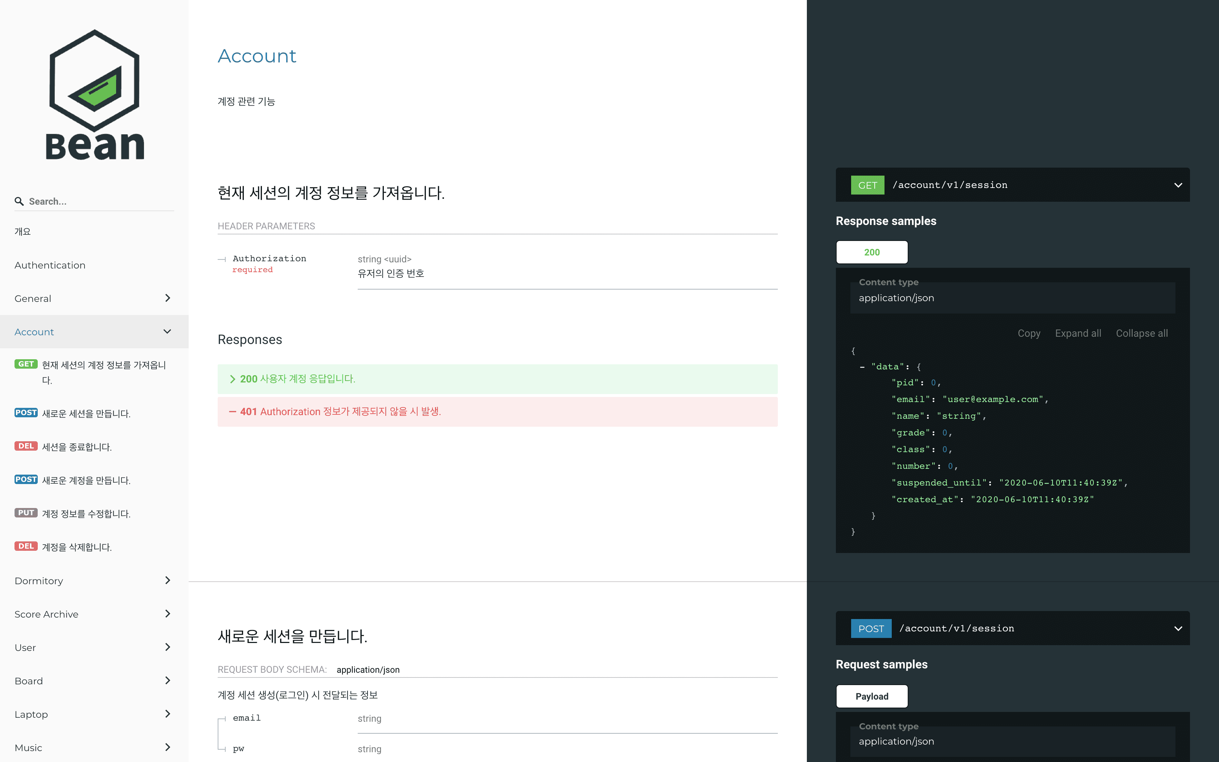
Task: Click Copy in the response sample
Action: pos(1029,333)
